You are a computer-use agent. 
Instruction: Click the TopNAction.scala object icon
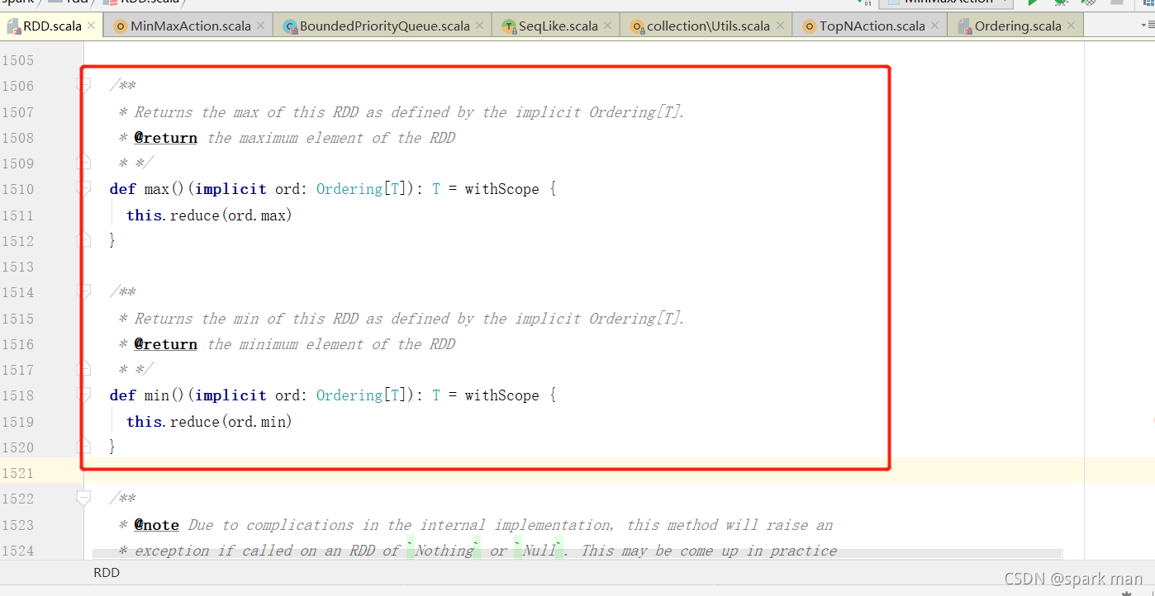(x=809, y=26)
